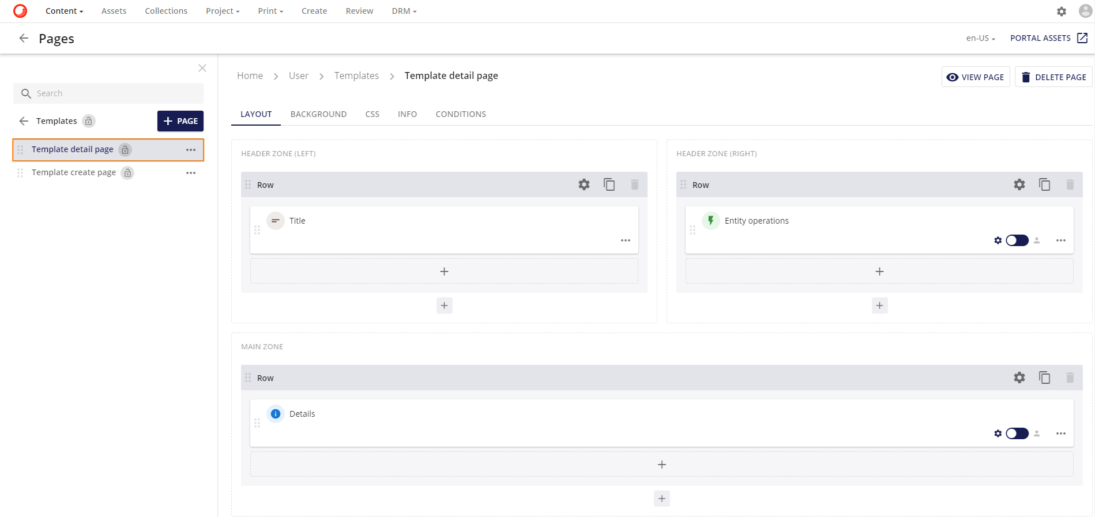1095x517 pixels.
Task: Click the user profile avatar icon
Action: [1085, 11]
